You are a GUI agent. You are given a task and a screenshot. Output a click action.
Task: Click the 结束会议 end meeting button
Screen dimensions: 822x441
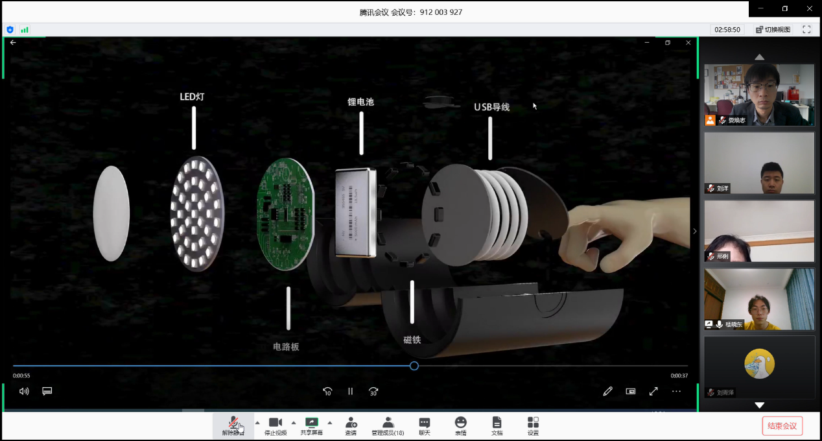782,426
